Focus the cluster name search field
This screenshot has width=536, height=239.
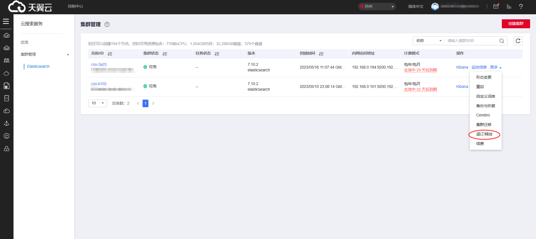[472, 41]
